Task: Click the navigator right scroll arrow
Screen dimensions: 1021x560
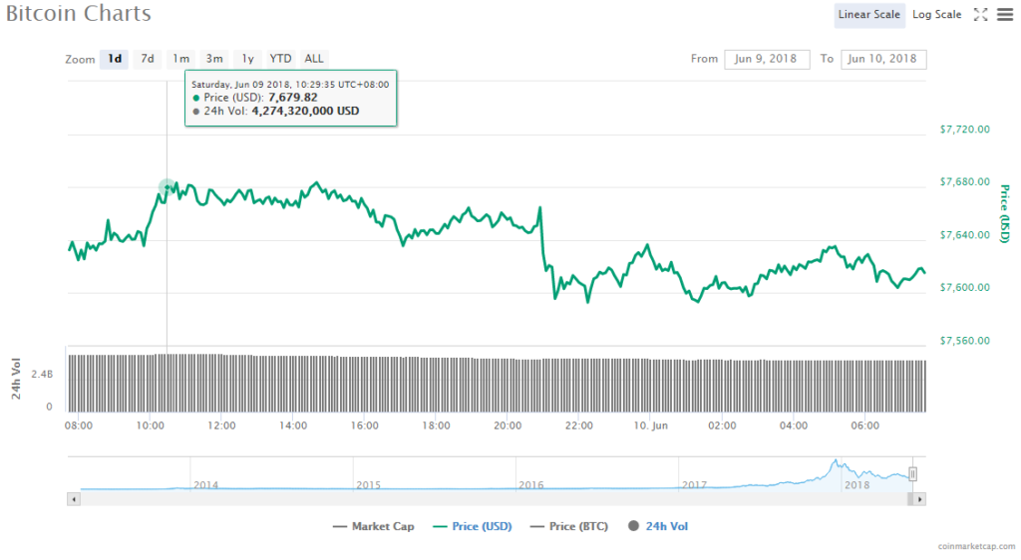Action: [919, 499]
